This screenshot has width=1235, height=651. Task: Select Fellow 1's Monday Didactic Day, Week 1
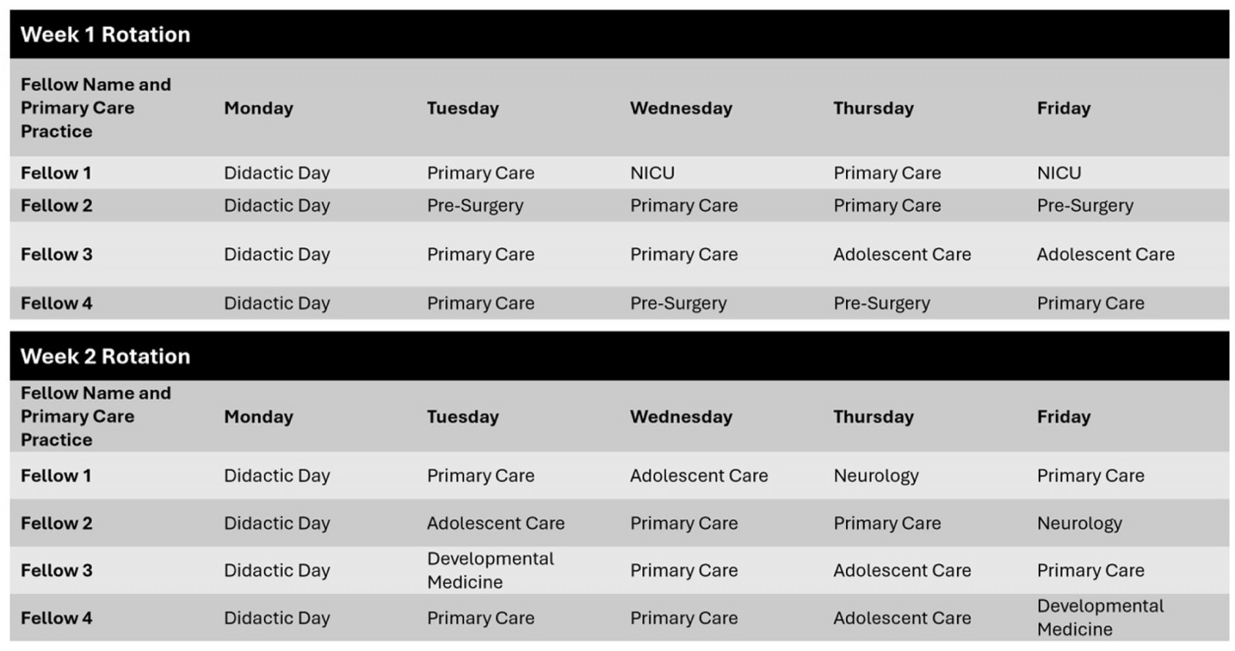(276, 173)
